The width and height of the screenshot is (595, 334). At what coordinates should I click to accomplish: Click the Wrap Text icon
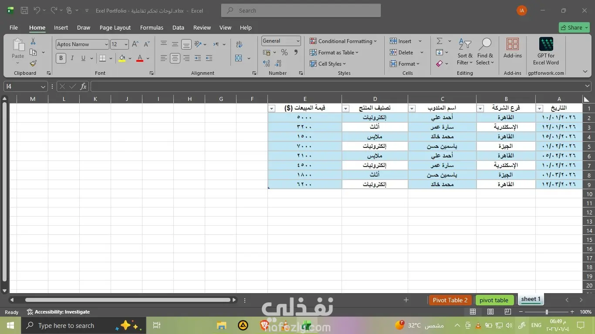point(239,44)
